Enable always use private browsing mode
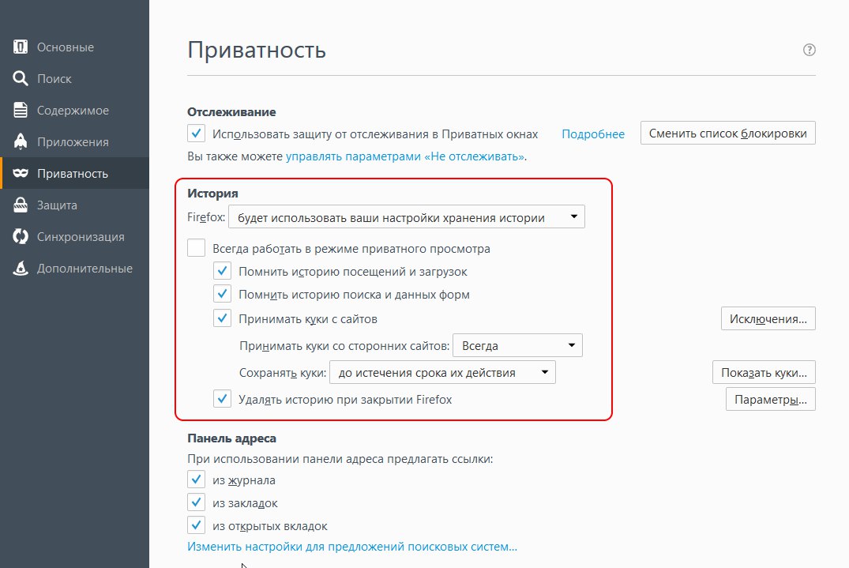849x568 pixels. pyautogui.click(x=196, y=248)
